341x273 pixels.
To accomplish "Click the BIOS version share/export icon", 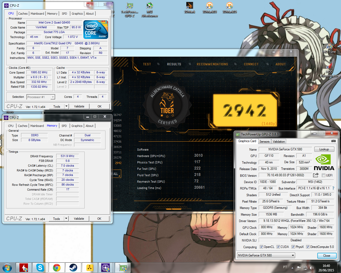I will pyautogui.click(x=316, y=175).
